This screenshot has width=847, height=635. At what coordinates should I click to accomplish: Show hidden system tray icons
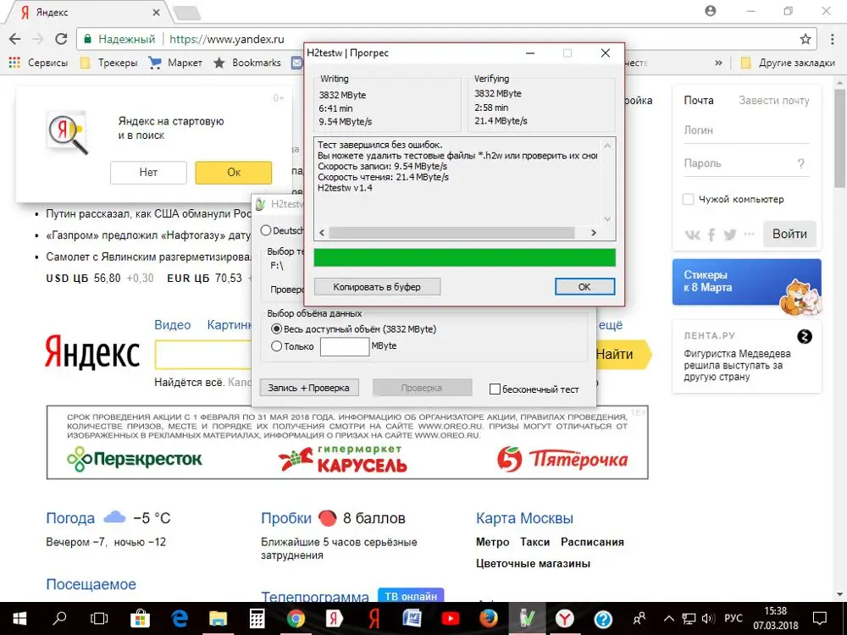(669, 619)
